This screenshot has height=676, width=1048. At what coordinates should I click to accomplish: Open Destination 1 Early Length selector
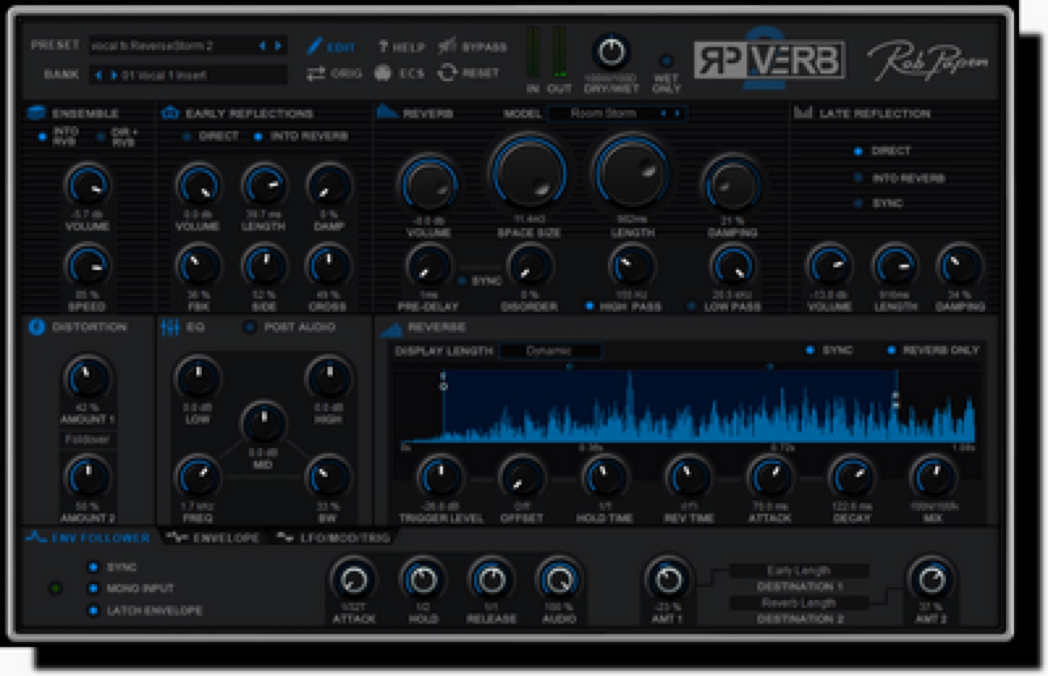click(799, 571)
